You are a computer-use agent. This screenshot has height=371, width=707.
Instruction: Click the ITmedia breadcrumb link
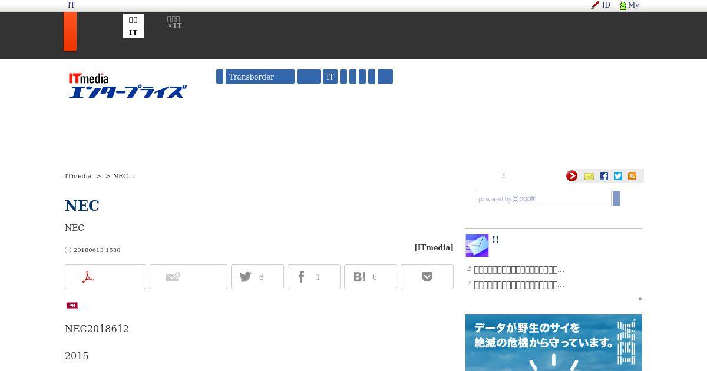pyautogui.click(x=78, y=176)
